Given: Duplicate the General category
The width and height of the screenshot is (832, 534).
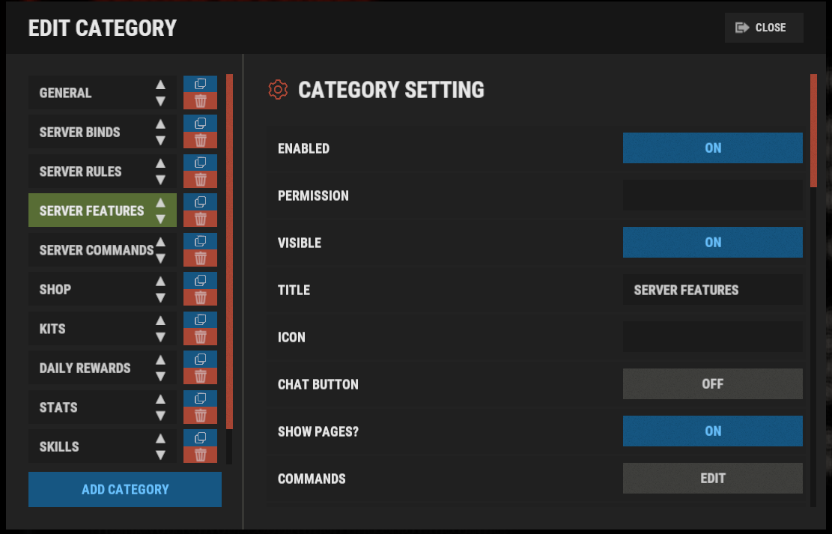Looking at the screenshot, I should click(200, 84).
